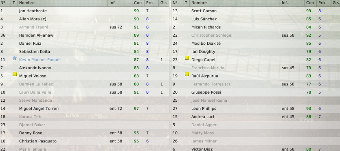The height and width of the screenshot is (151, 340).
Task: Click Miguel Veloso's yellow card icon
Action: pos(15,74)
